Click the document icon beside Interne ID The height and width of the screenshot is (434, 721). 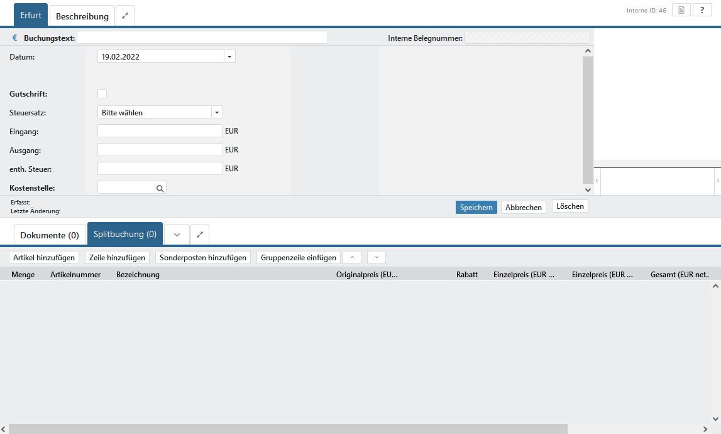(x=681, y=10)
